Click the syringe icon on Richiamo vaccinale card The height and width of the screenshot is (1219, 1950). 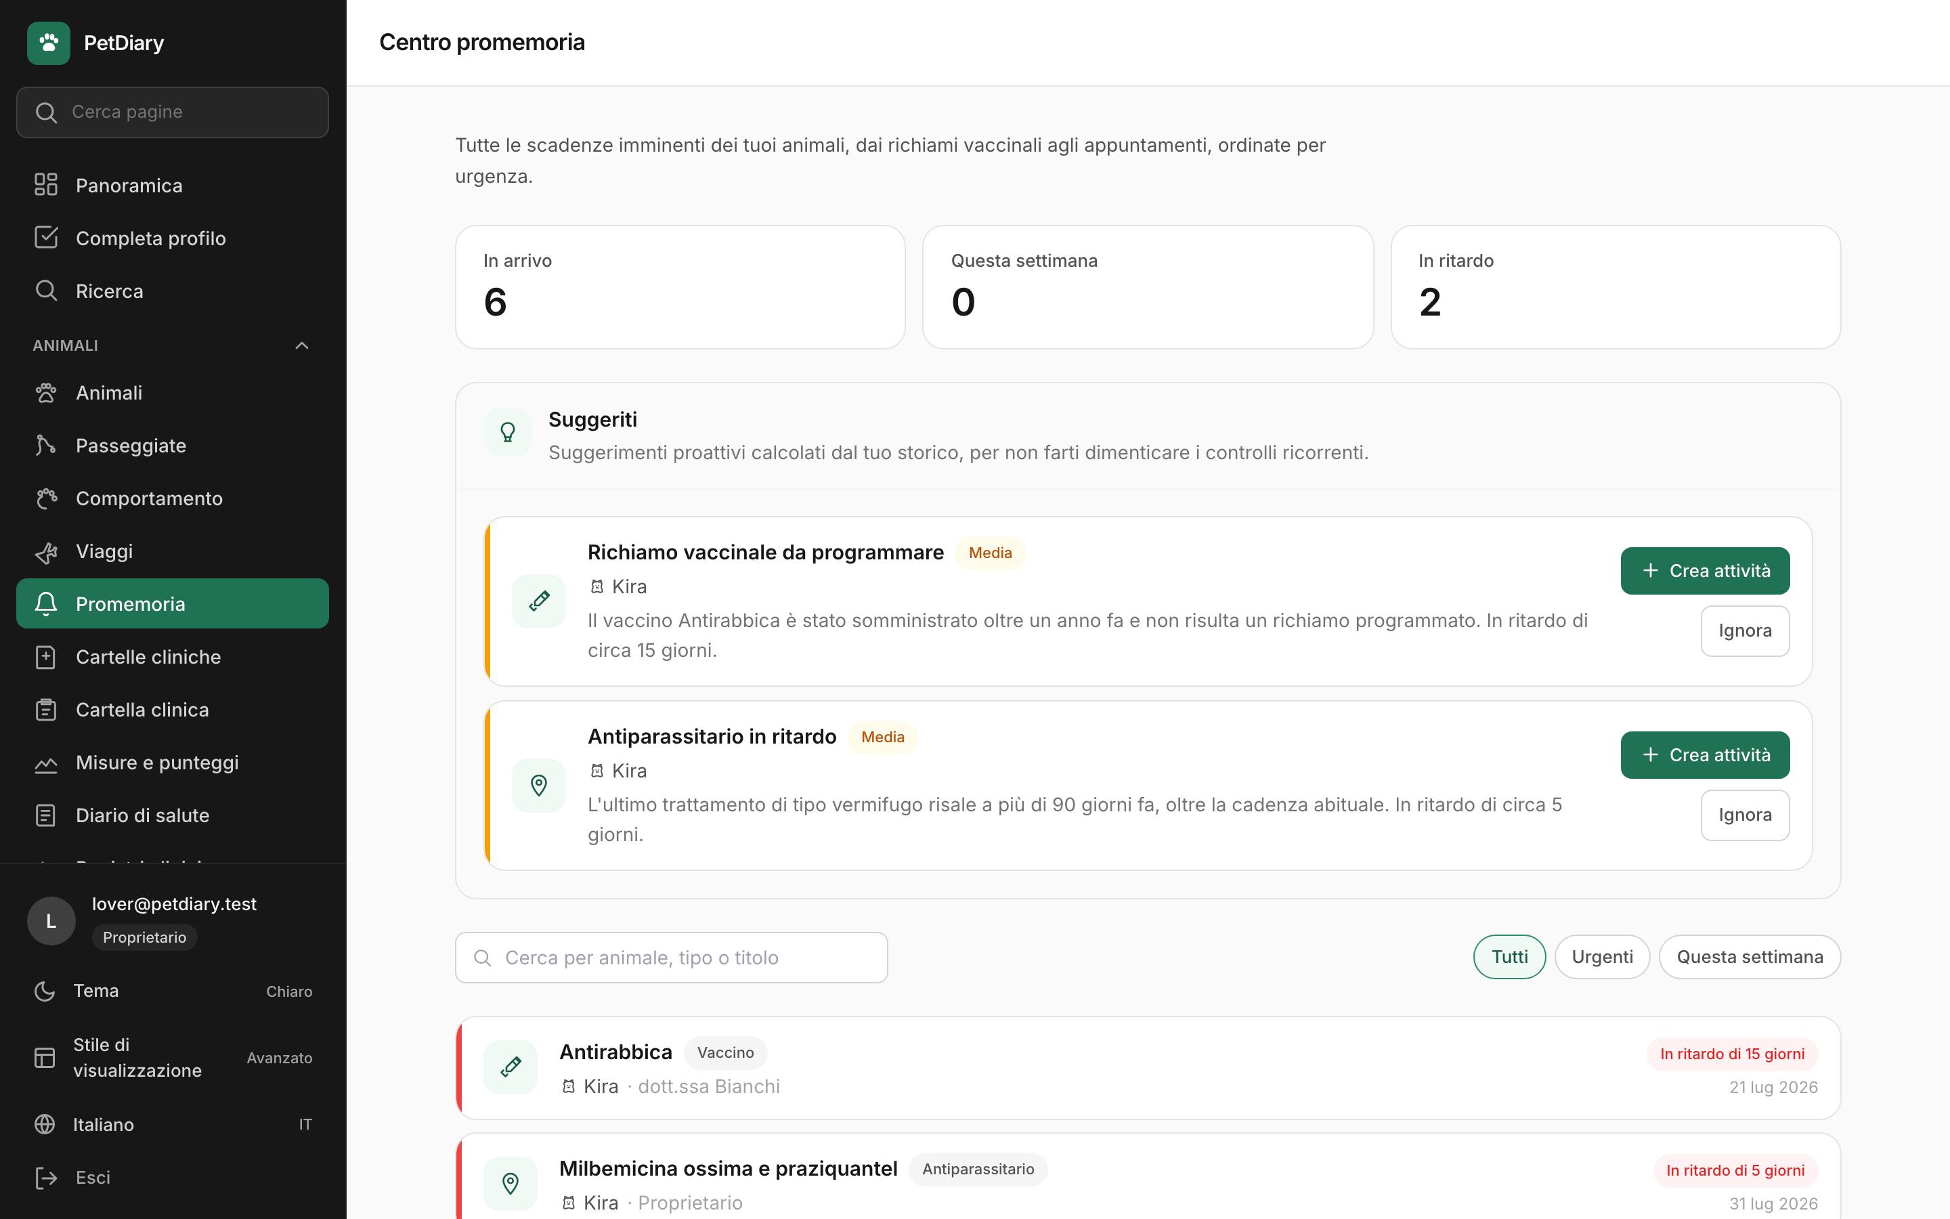(x=539, y=601)
